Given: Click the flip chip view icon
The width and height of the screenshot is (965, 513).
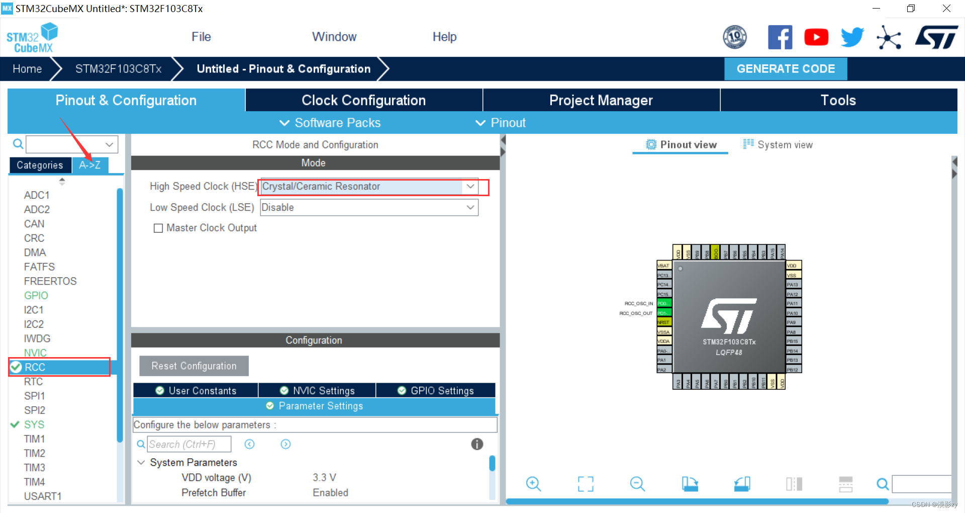Looking at the screenshot, I should pyautogui.click(x=794, y=484).
